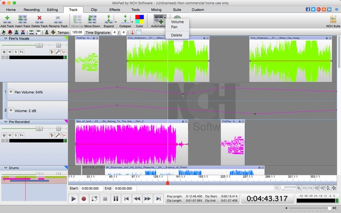341x213 pixels.
Task: Click the Finn's Vocals volume slider knob
Action: point(39,45)
